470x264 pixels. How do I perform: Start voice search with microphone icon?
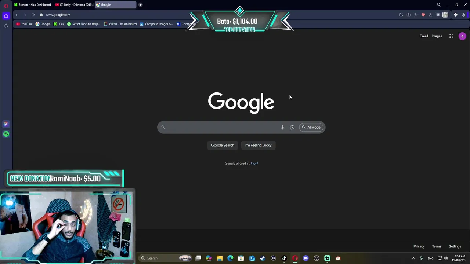(282, 127)
